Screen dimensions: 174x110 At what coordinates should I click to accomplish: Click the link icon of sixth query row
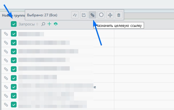[x=6, y=78]
